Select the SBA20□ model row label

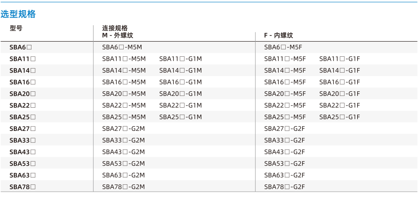[23, 94]
